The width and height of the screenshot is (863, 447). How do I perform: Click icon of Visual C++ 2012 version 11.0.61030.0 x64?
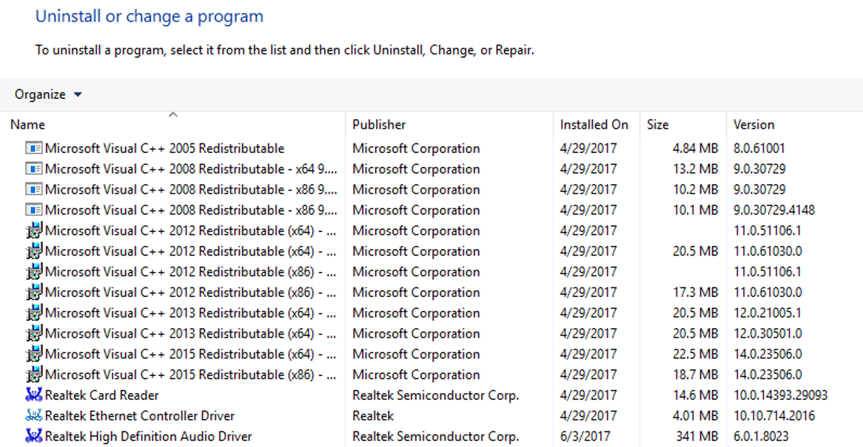click(33, 251)
